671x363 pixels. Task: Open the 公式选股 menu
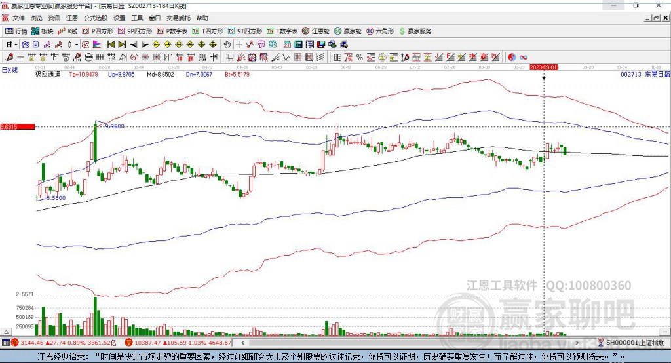96,18
